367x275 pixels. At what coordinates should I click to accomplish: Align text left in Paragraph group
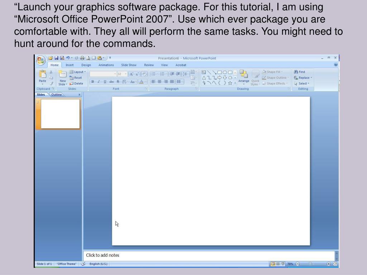[x=153, y=82]
